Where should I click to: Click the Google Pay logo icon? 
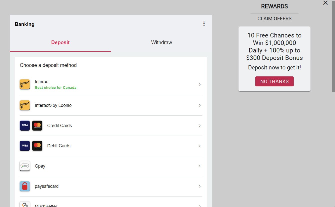point(25,166)
